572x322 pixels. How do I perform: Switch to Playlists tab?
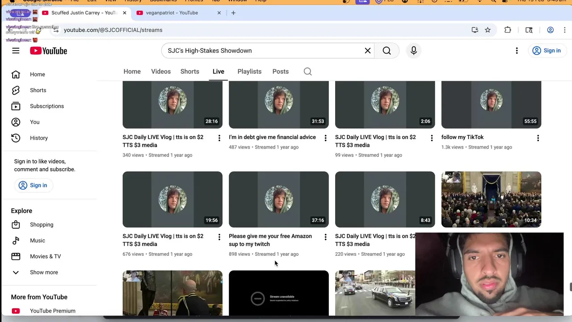point(249,72)
